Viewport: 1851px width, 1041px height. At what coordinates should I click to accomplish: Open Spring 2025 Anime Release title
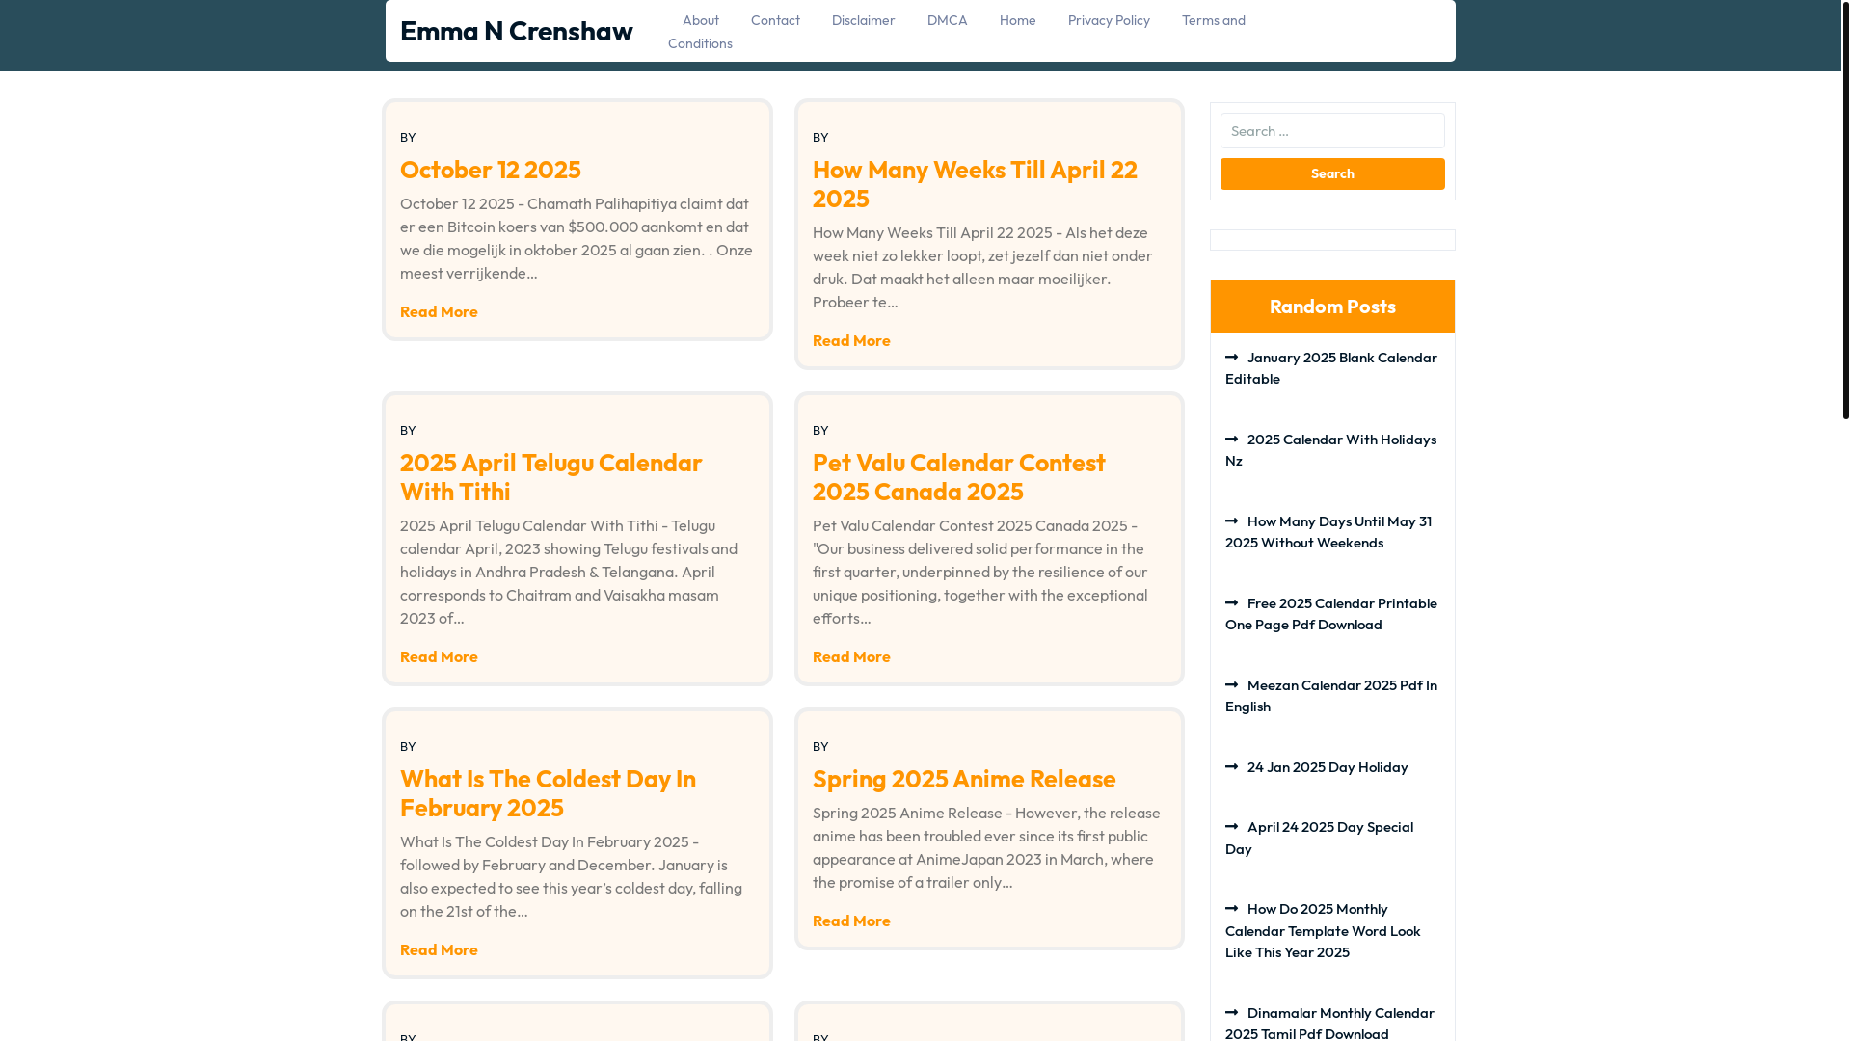point(964,779)
